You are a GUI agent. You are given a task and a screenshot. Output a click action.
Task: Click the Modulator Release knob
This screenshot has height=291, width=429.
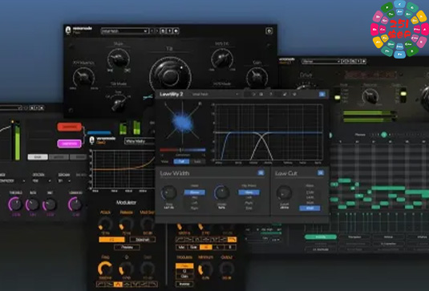126,224
